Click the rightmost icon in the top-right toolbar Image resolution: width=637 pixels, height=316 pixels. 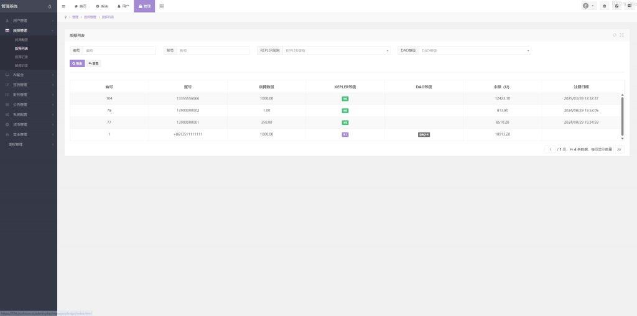[630, 6]
